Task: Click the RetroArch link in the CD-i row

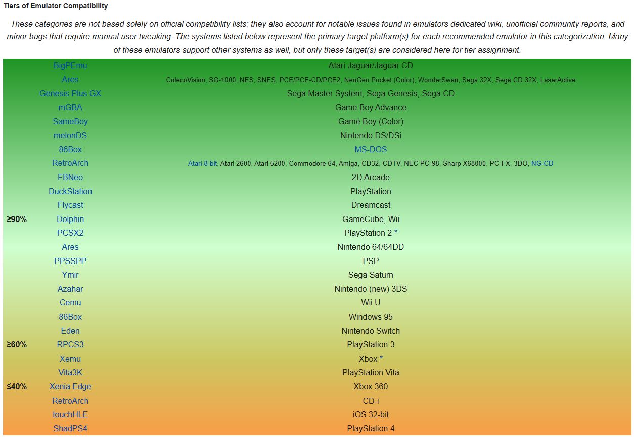Action: 70,401
